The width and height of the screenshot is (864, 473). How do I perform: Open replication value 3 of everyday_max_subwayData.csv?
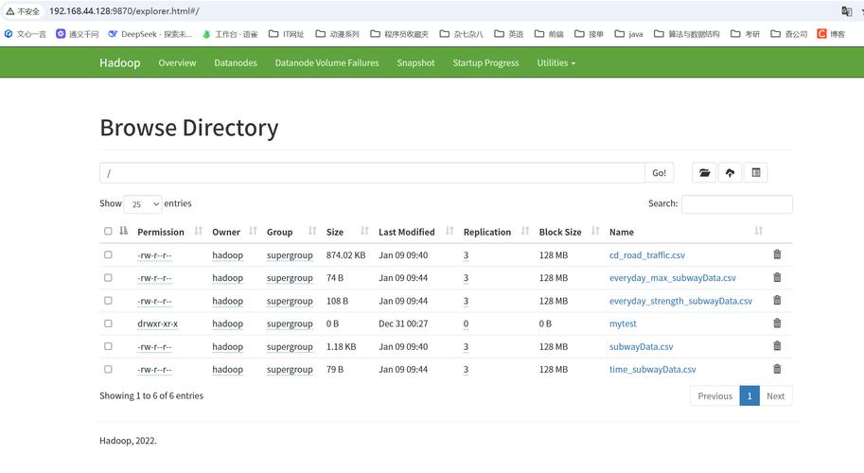[x=466, y=278]
